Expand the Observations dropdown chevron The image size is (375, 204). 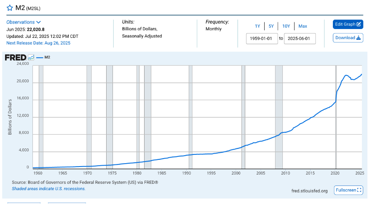[38, 22]
